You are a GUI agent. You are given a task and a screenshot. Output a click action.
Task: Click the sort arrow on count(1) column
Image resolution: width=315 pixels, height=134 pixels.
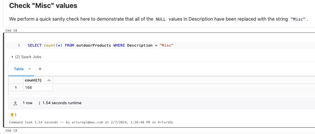point(49,80)
